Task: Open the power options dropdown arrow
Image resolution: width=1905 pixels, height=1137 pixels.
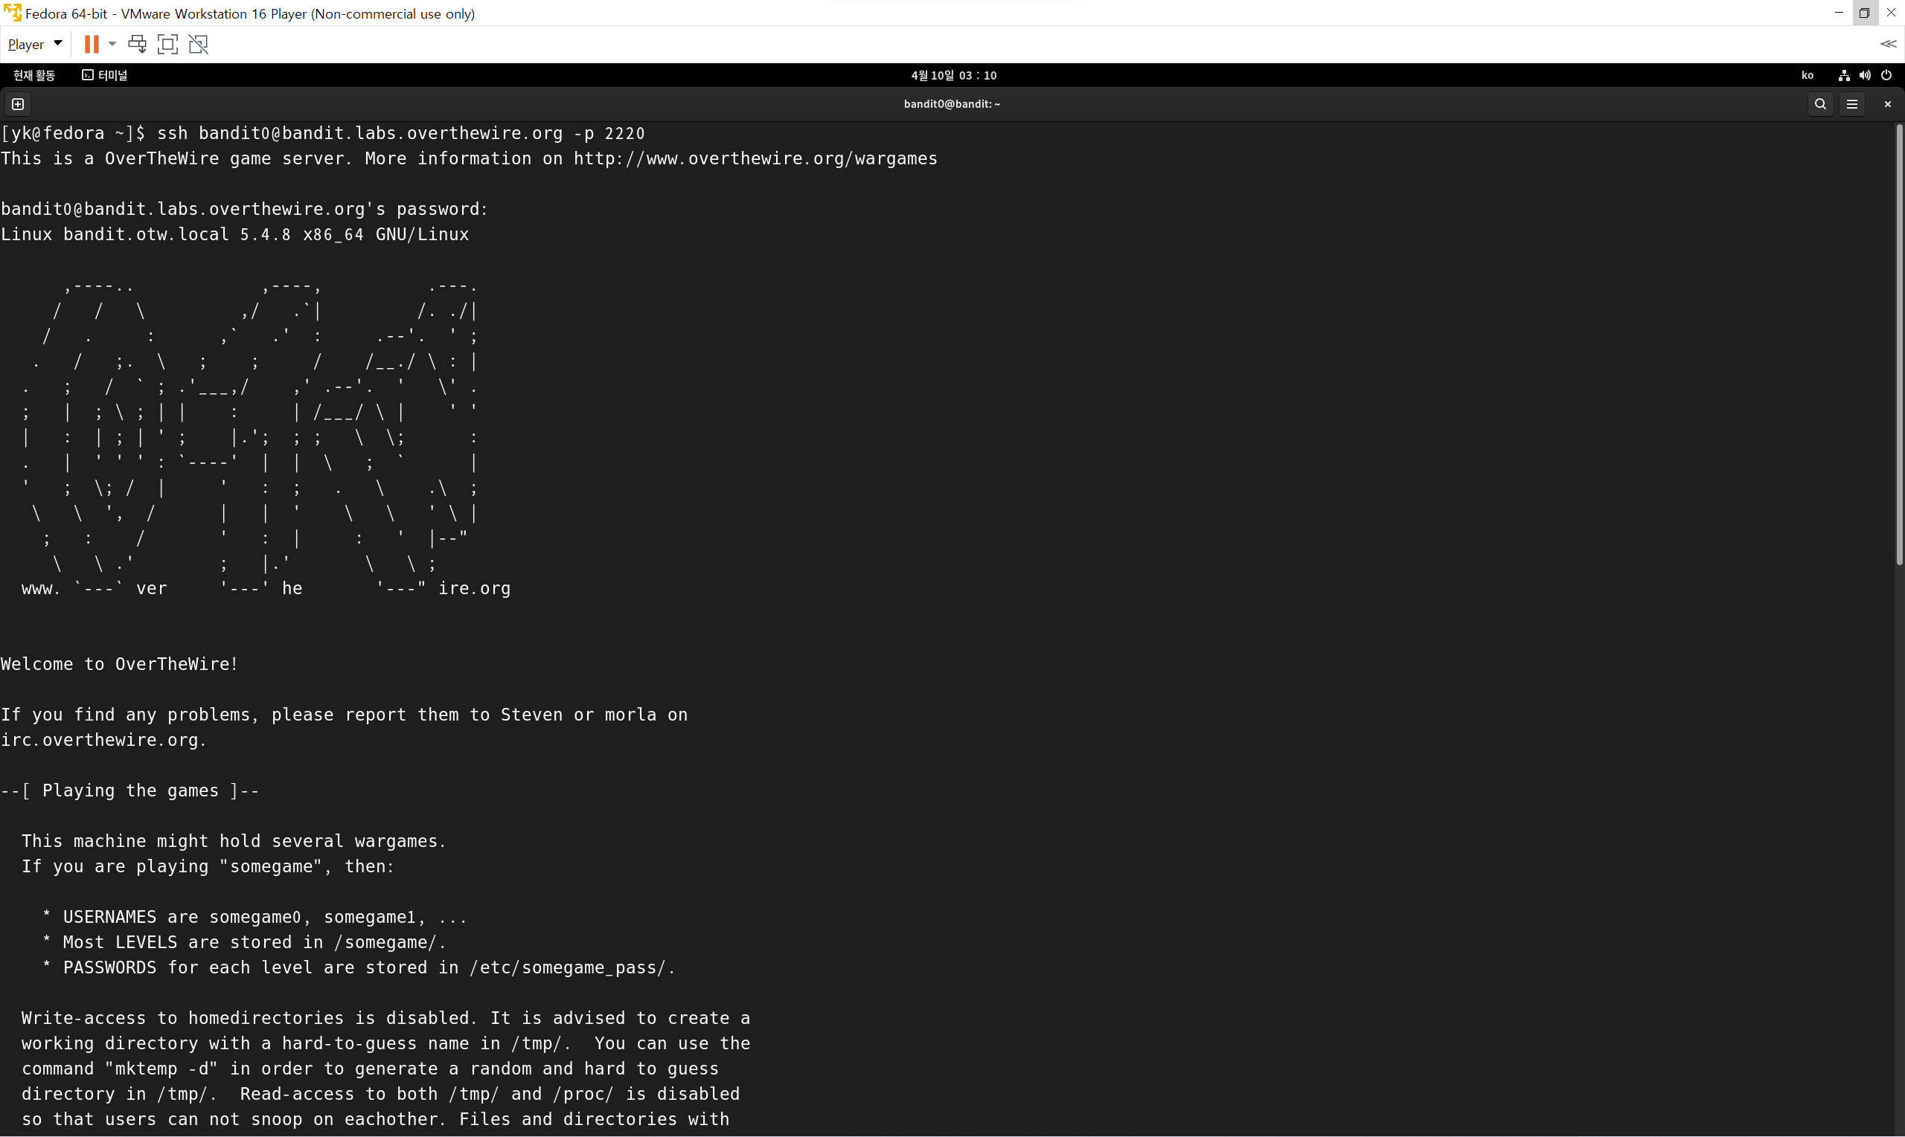Action: tap(112, 45)
